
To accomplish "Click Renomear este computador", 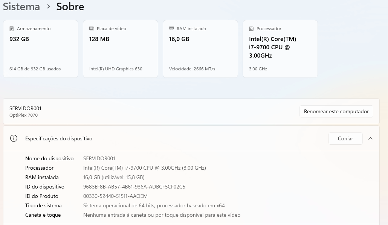I will click(x=336, y=111).
